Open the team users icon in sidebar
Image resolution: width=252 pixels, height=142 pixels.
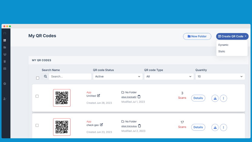pyautogui.click(x=5, y=54)
